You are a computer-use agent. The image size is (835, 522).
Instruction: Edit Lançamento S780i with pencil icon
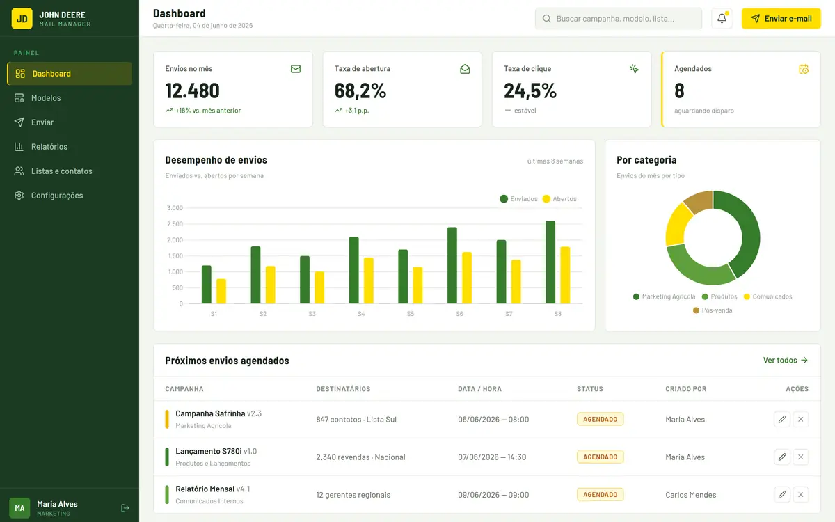coord(782,457)
